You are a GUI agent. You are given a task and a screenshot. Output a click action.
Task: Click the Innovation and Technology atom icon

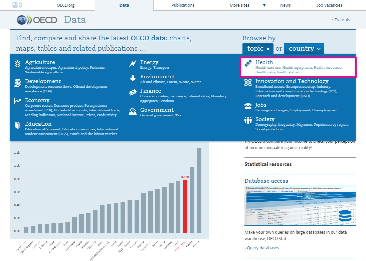point(248,82)
